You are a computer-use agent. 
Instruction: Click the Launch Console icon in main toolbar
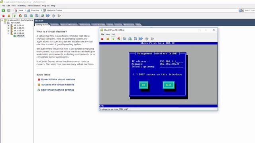tap(43, 16)
